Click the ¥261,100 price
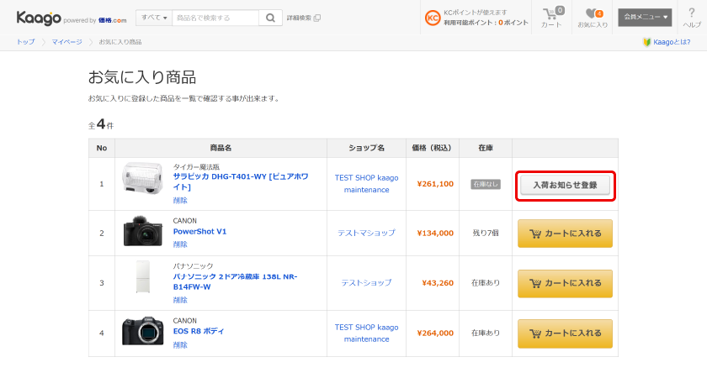Screen dimensions: 707x378 (435, 184)
